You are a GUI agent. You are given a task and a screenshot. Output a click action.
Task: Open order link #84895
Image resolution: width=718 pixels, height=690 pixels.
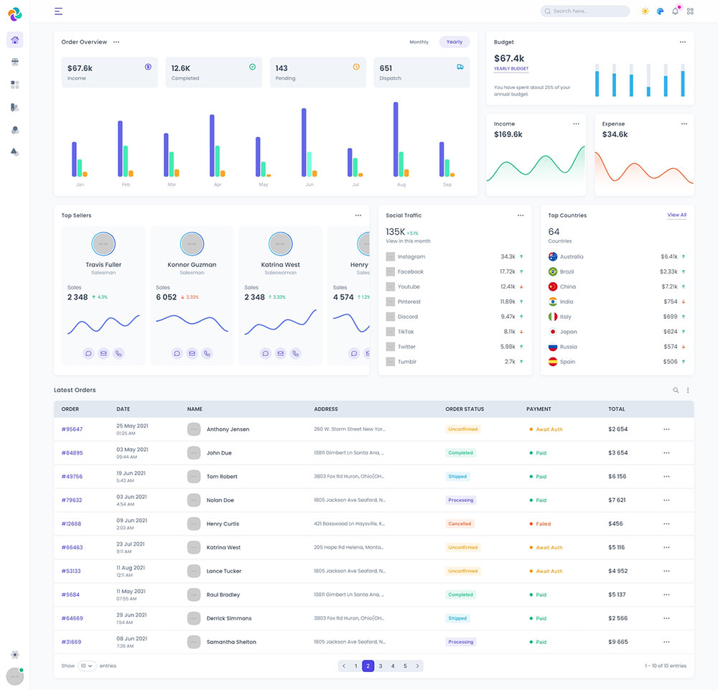point(72,453)
